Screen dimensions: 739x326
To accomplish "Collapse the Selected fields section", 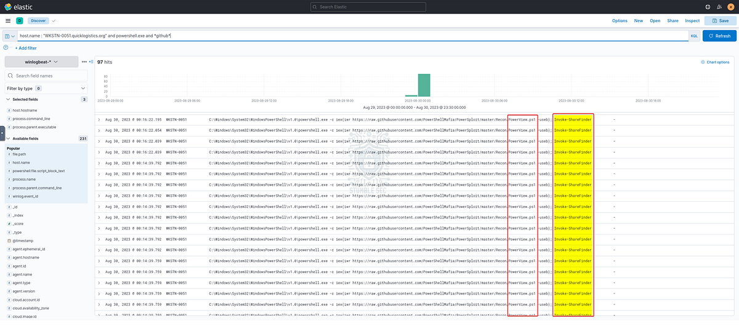I will point(8,99).
